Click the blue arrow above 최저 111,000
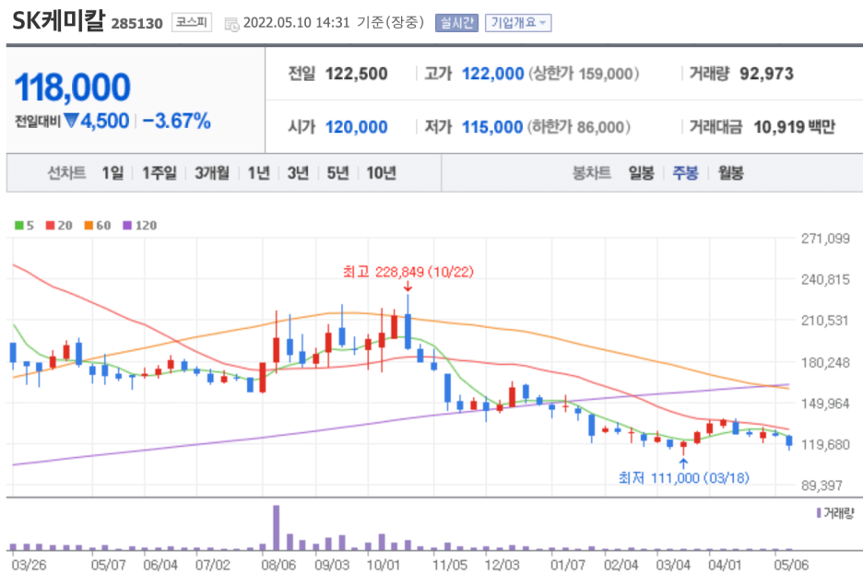 click(683, 463)
